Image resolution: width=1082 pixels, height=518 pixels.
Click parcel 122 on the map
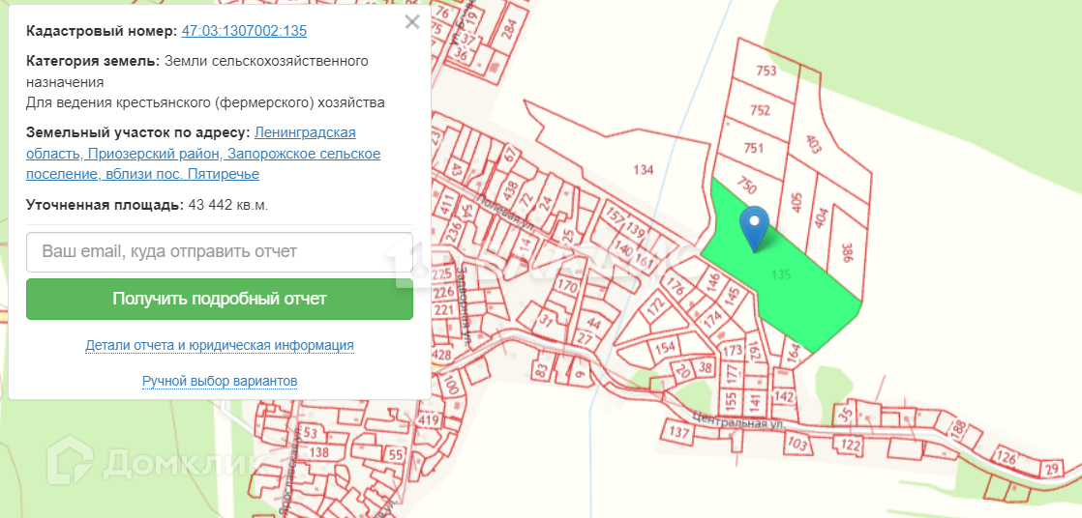[850, 445]
